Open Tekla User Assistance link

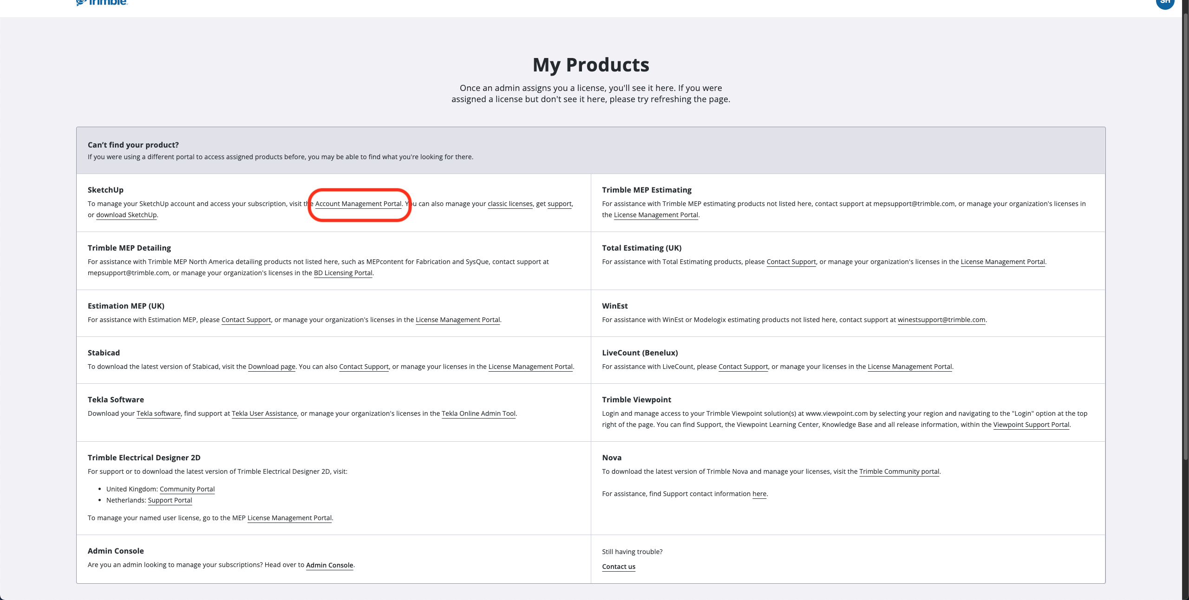pos(264,413)
